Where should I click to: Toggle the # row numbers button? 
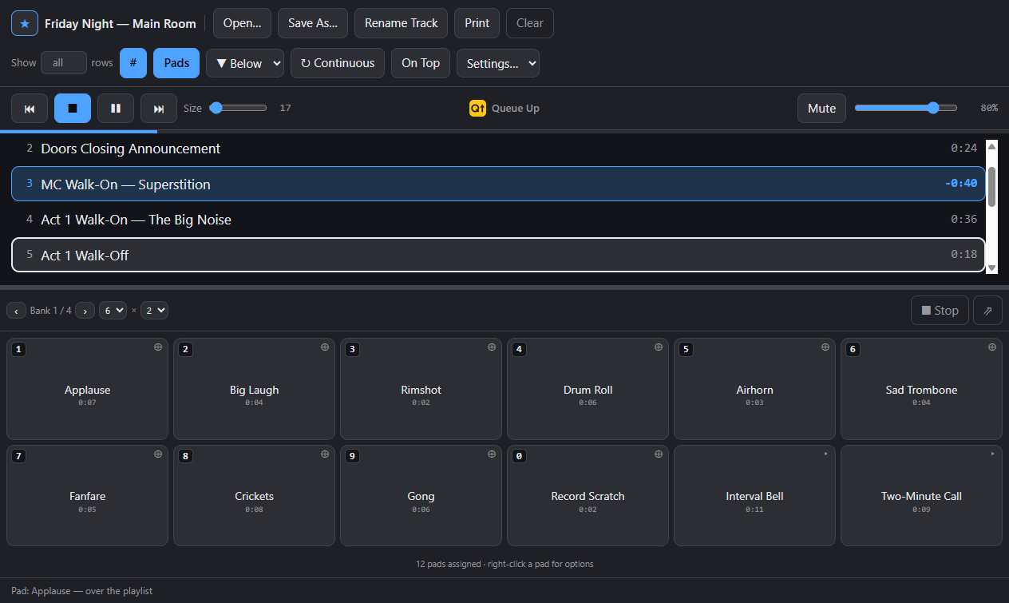click(x=133, y=63)
